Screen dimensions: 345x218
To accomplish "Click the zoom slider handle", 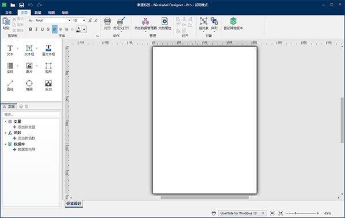I will pyautogui.click(x=296, y=213).
